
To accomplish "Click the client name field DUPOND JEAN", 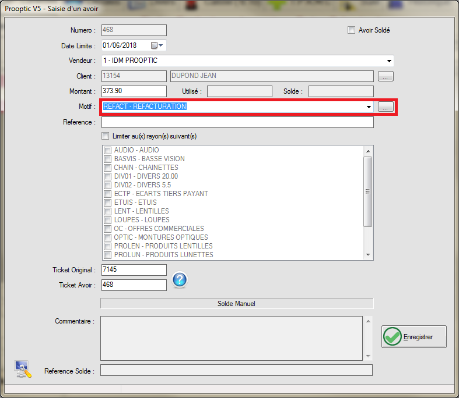I will [272, 76].
